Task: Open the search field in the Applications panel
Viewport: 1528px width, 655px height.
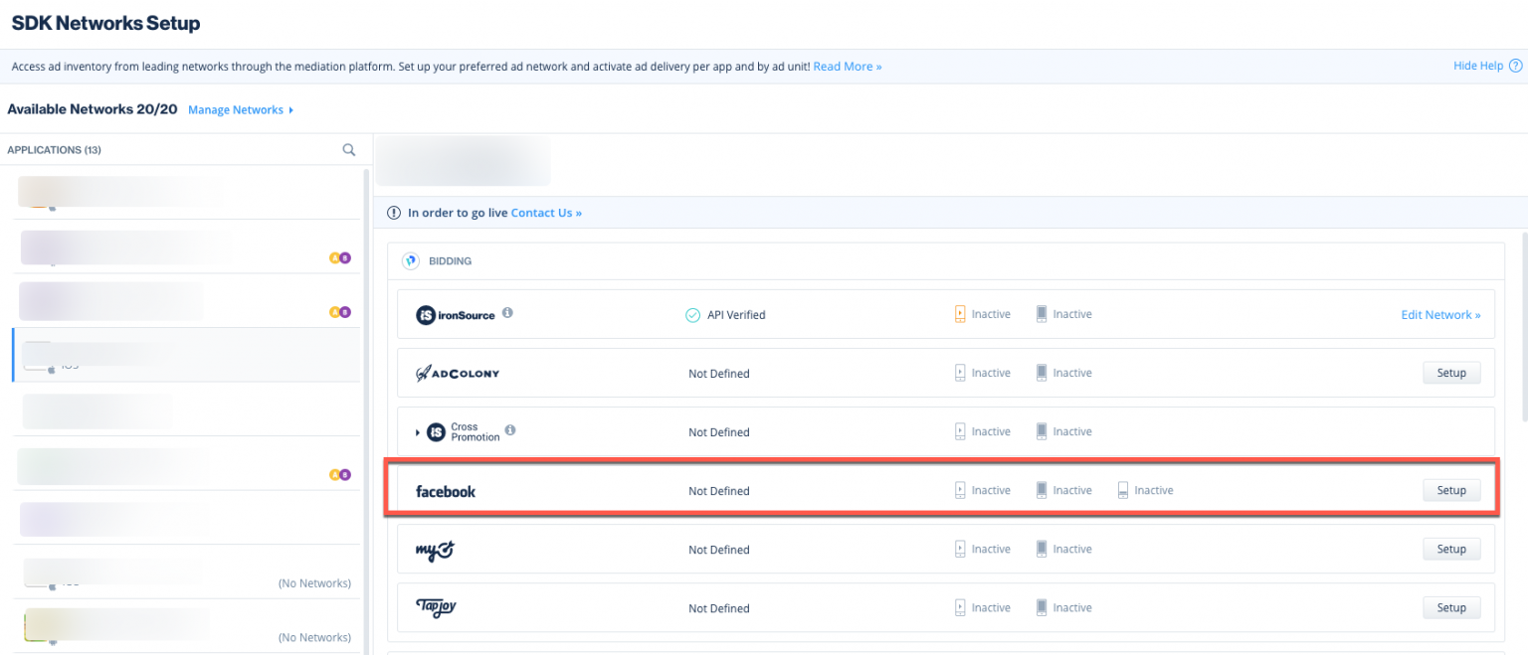Action: [348, 149]
